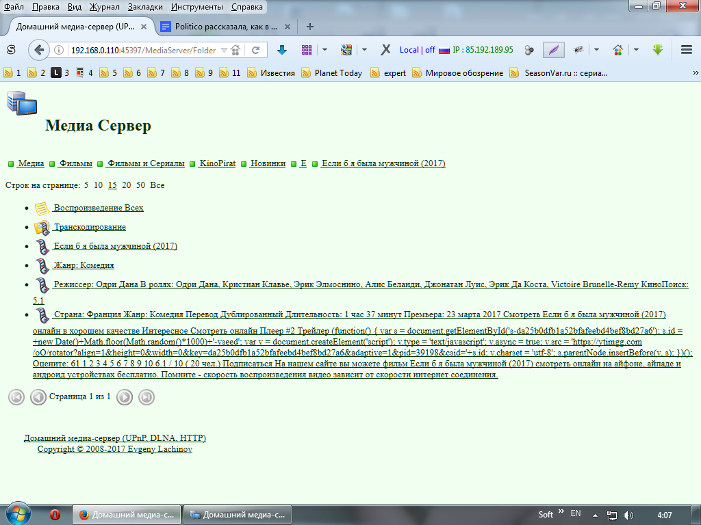Click the browser back arrow button
This screenshot has width=701, height=525.
(39, 50)
